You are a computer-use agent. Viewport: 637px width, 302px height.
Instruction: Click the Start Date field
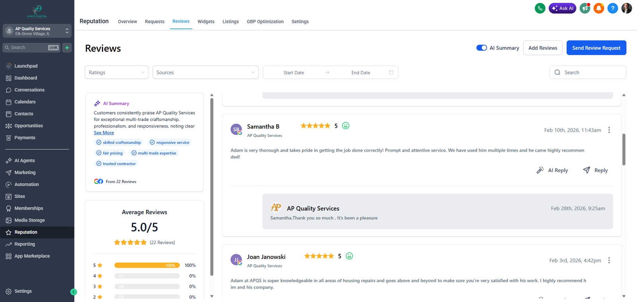click(x=294, y=72)
